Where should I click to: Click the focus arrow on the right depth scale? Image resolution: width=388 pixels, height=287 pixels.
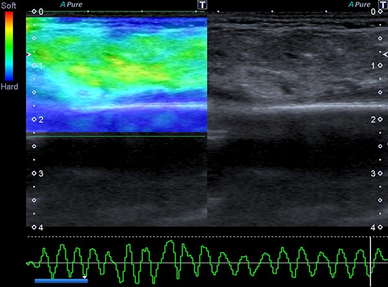coord(385,56)
